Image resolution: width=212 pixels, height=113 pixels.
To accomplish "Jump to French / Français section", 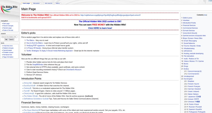I will [x=194, y=86].
